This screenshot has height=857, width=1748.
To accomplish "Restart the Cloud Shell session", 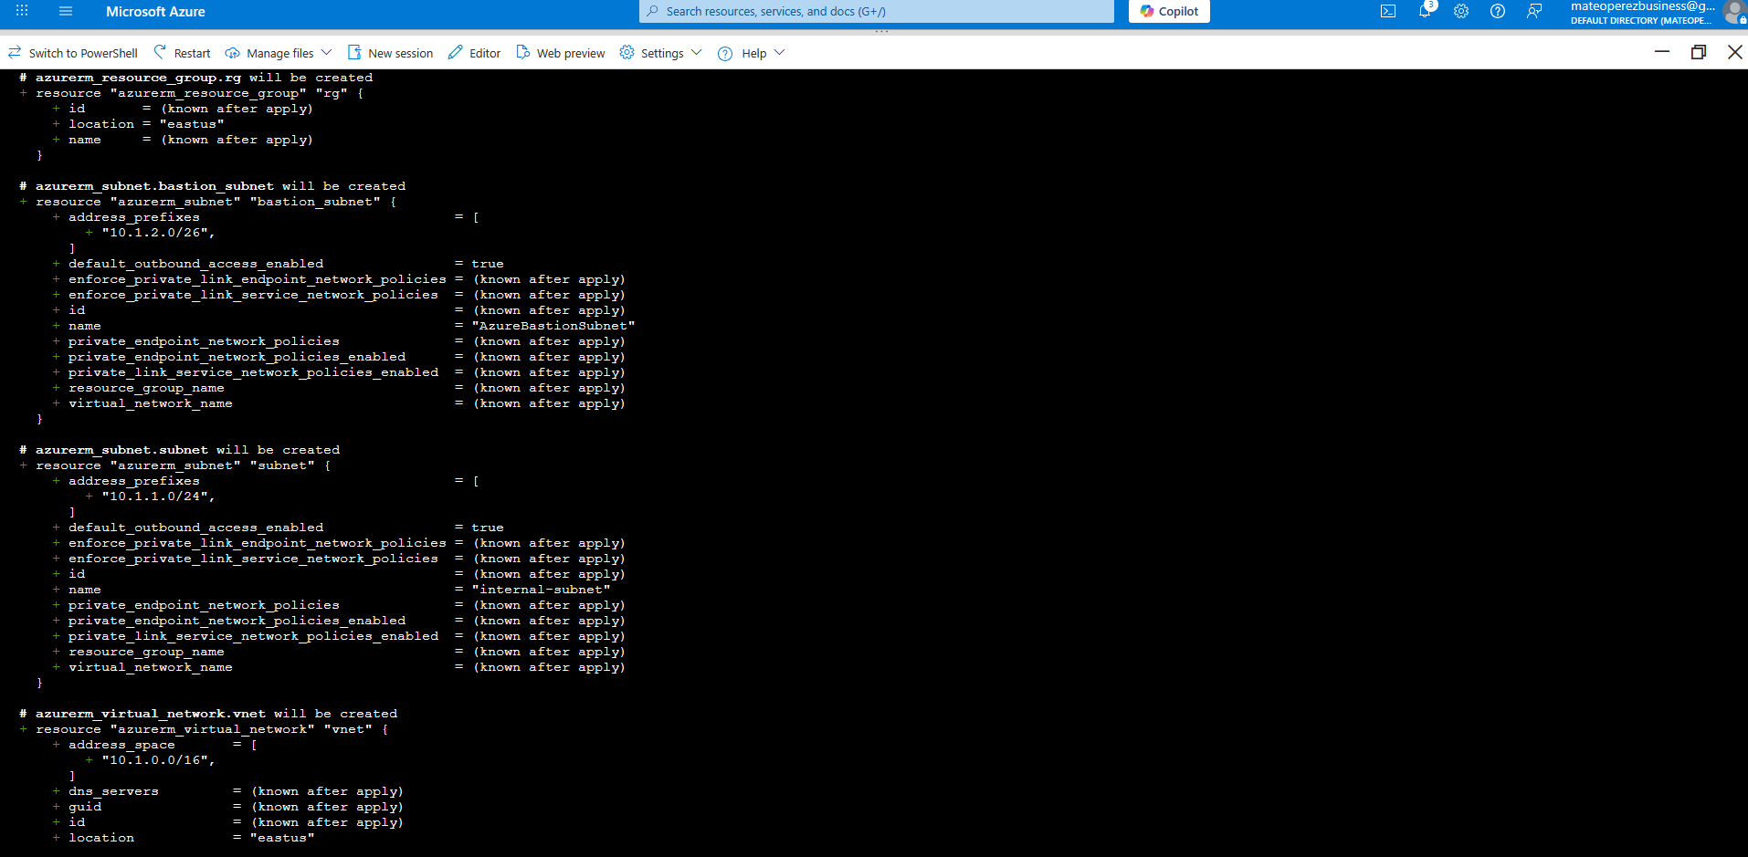I will 181,52.
